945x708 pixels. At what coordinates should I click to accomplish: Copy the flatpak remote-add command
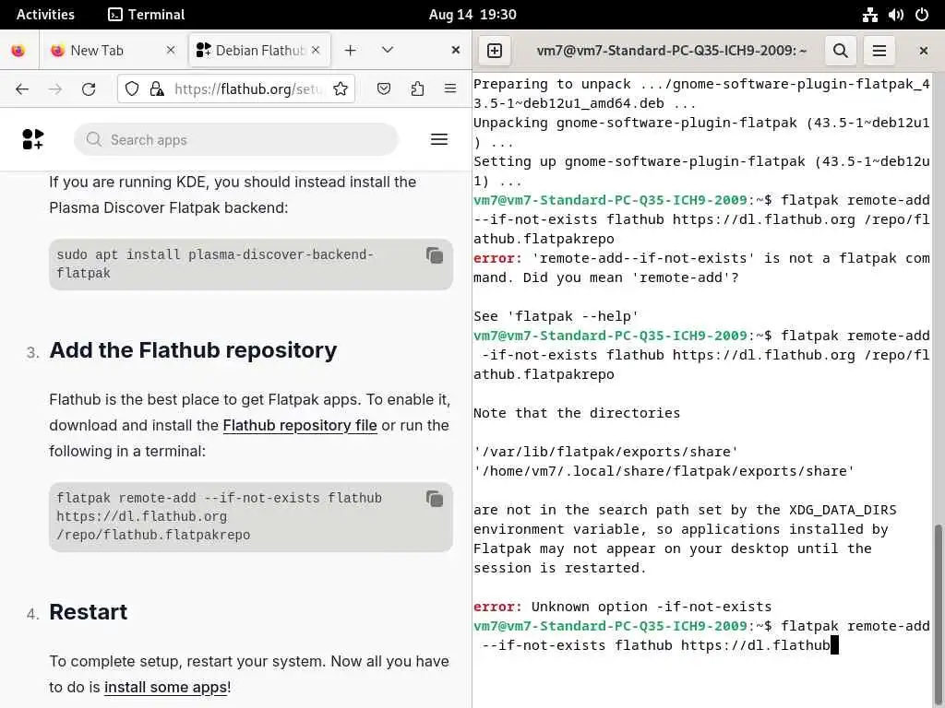[435, 499]
